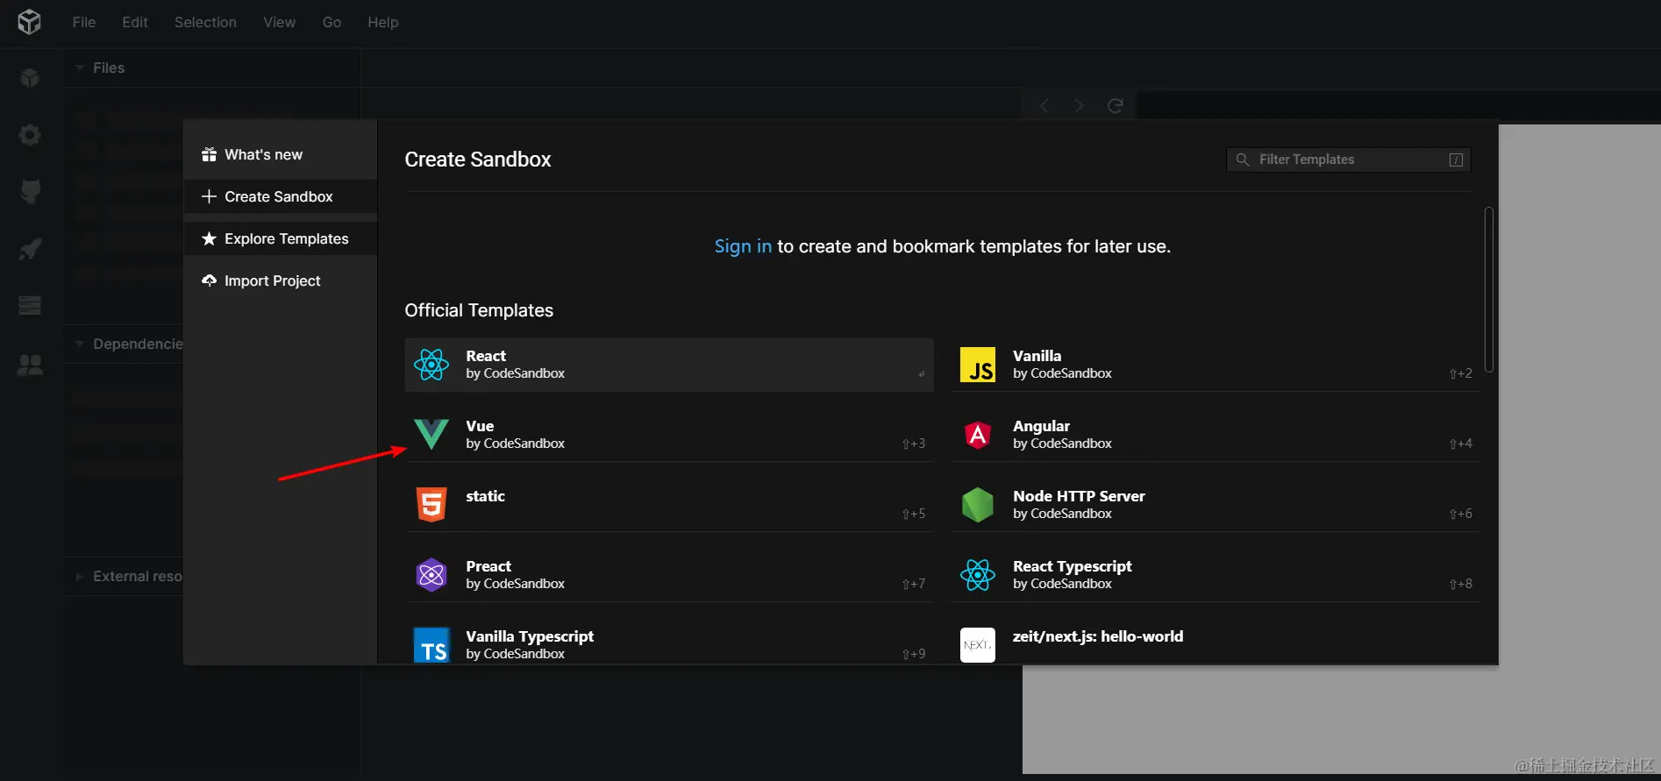Open the Sandbox Info sidebar icon
Screen dimensions: 1661x781
[x=30, y=78]
